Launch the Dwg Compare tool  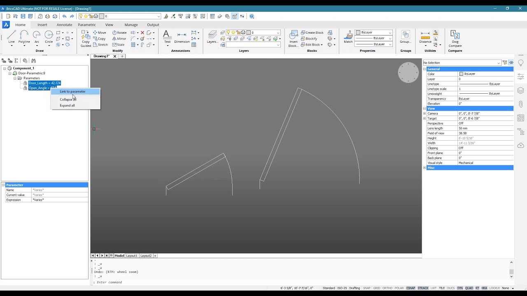coord(455,39)
